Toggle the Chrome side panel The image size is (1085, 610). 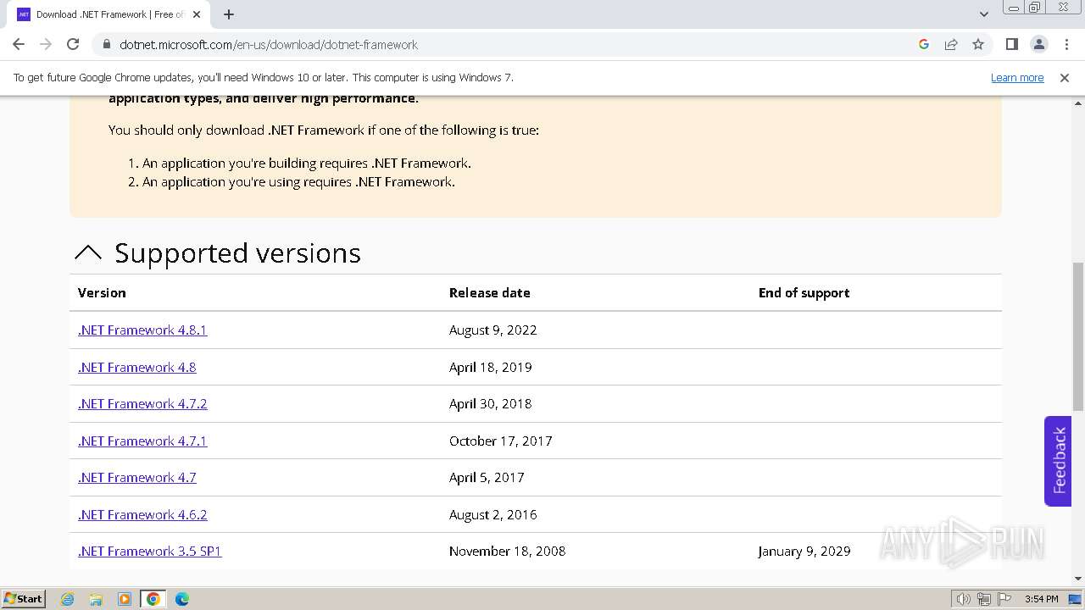pos(1011,44)
